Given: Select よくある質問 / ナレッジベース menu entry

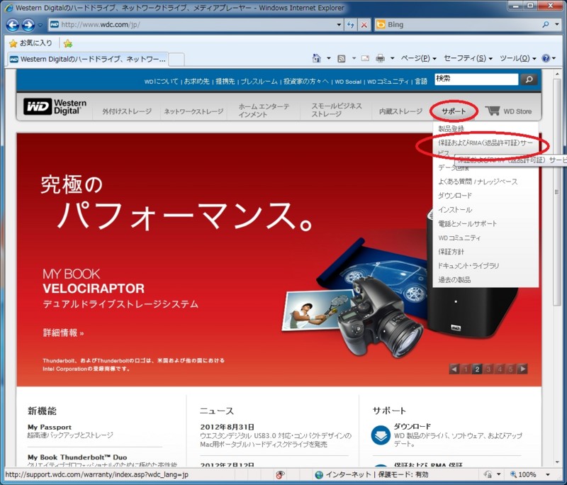Looking at the screenshot, I should tap(478, 182).
